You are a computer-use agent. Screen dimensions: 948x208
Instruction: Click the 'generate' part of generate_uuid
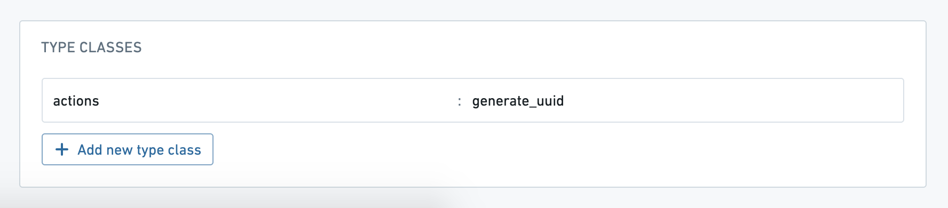496,101
